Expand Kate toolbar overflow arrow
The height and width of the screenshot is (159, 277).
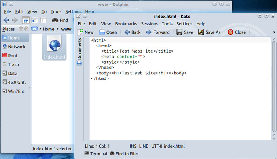[274, 32]
